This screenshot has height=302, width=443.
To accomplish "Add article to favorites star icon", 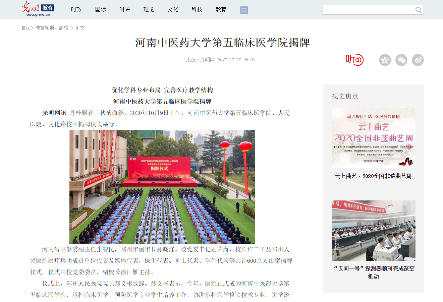I will coord(385,60).
